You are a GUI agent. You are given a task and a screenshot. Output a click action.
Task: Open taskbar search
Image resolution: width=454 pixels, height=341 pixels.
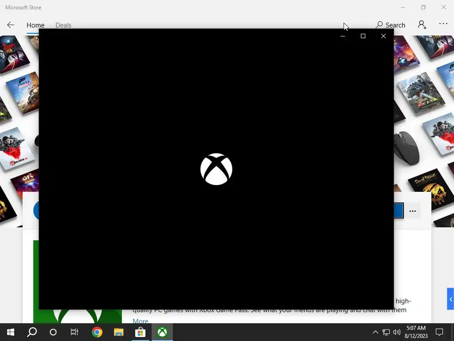coord(32,332)
